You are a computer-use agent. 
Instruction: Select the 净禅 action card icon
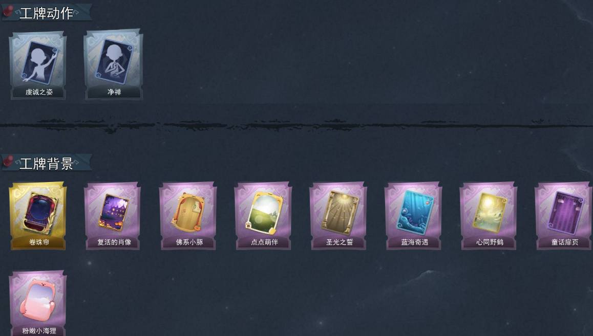pos(113,65)
